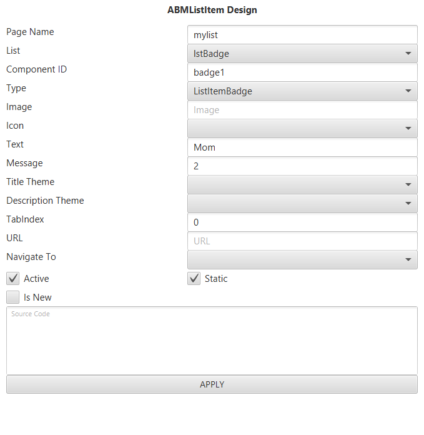424x435 pixels.
Task: Expand the Navigate To dropdown
Action: tap(302, 260)
